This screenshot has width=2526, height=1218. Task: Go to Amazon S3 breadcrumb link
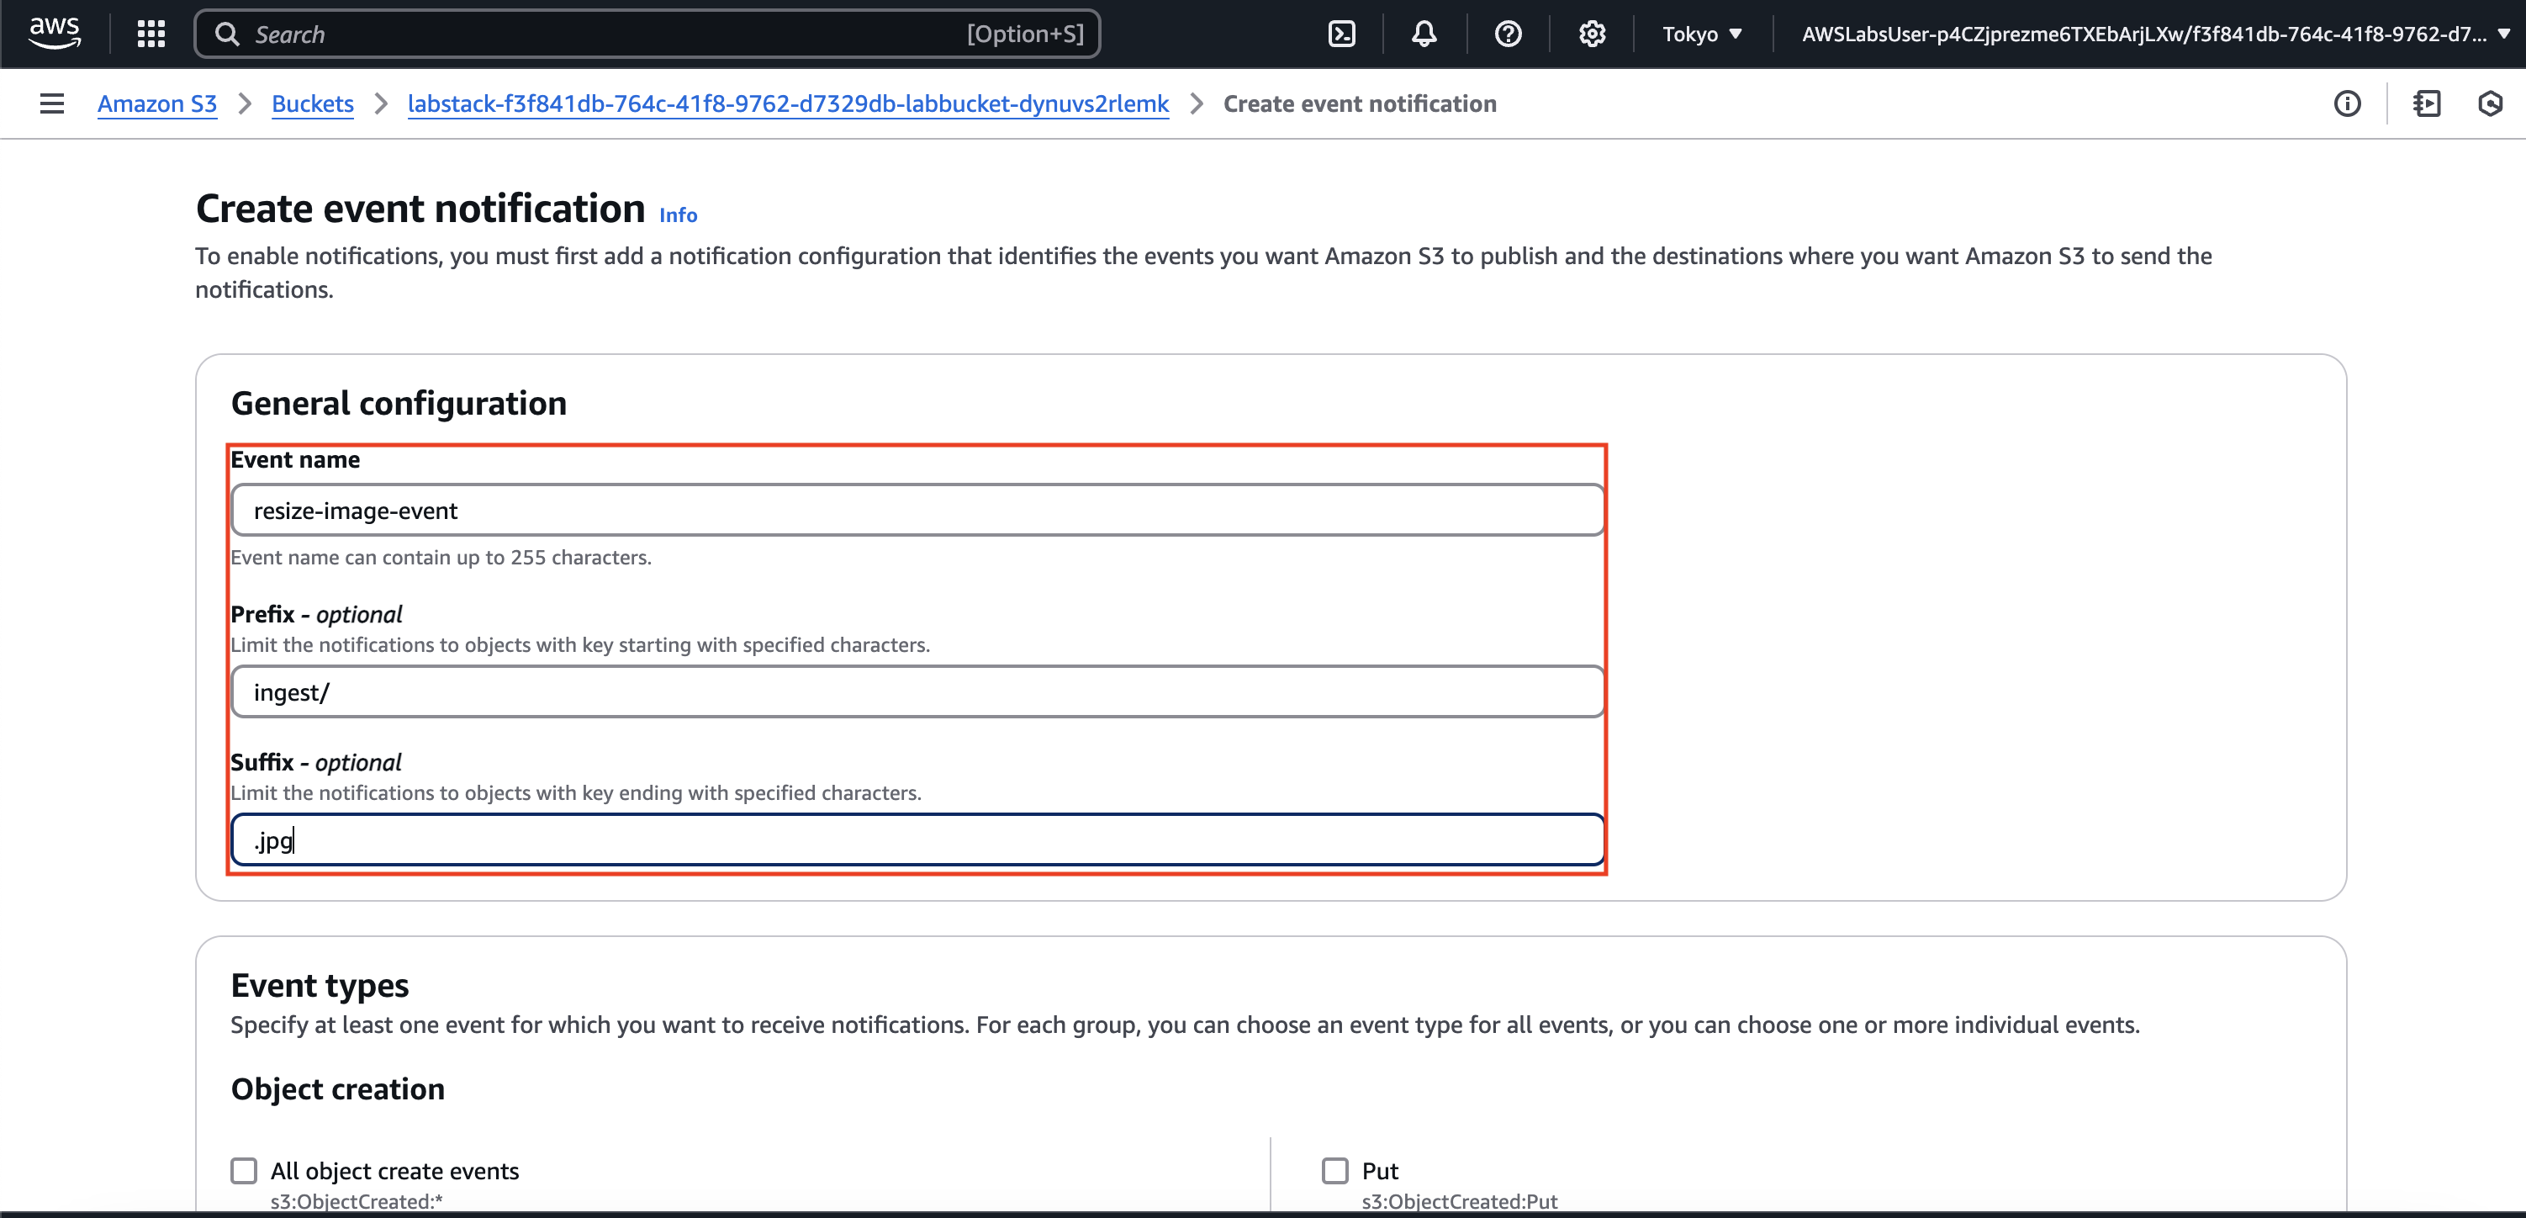pos(157,104)
